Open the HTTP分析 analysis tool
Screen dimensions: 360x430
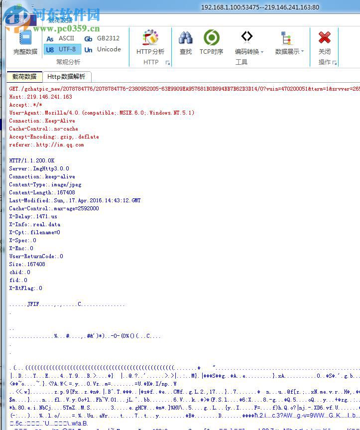tap(150, 42)
